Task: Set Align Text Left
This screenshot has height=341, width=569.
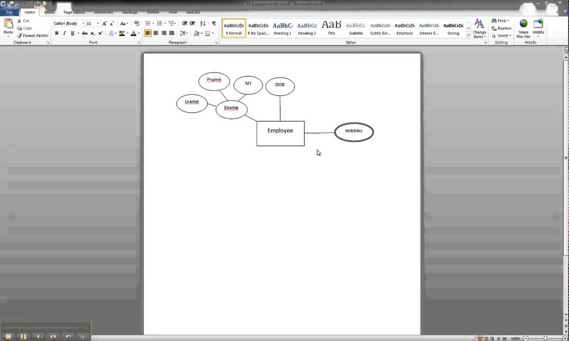Action: coord(148,33)
